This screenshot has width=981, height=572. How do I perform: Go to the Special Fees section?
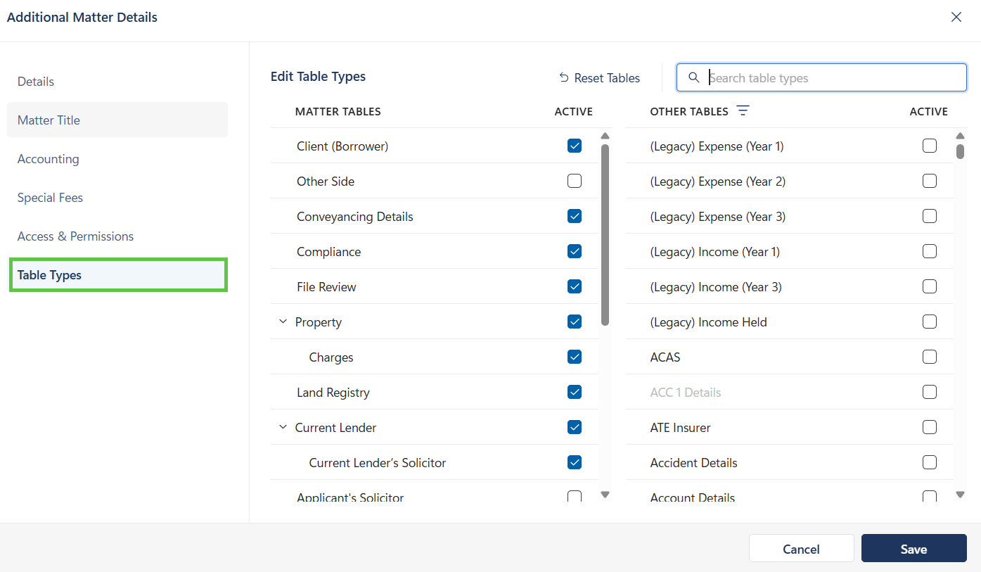point(50,198)
